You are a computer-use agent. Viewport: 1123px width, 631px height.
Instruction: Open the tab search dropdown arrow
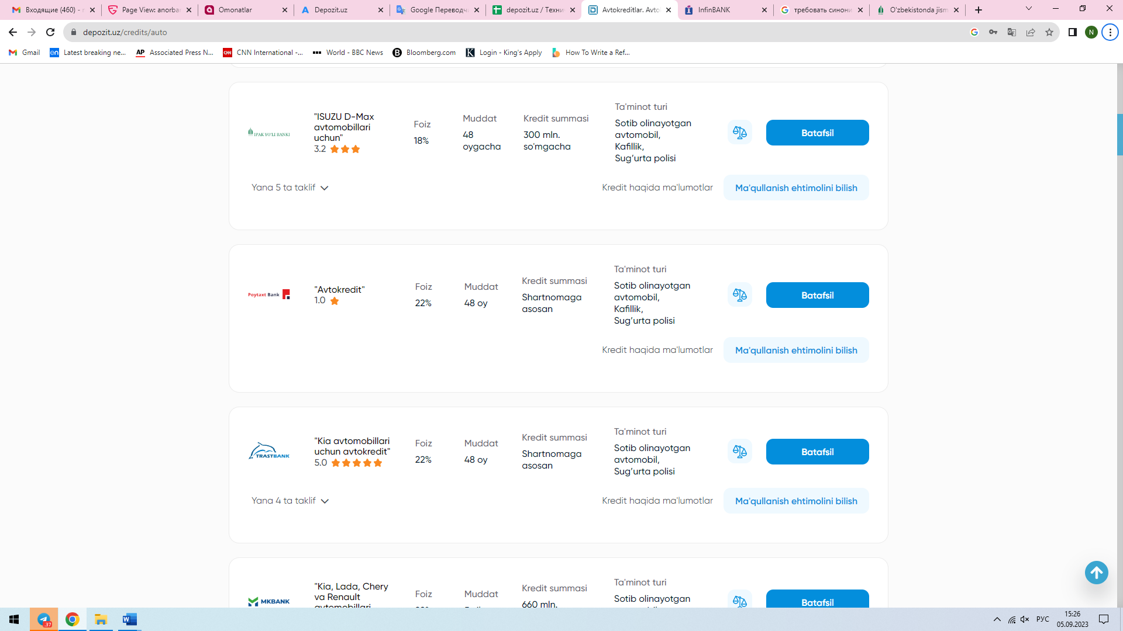coord(1029,9)
